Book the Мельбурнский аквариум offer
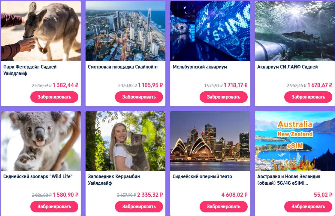Screen dimensions: 335x216 point(223,97)
